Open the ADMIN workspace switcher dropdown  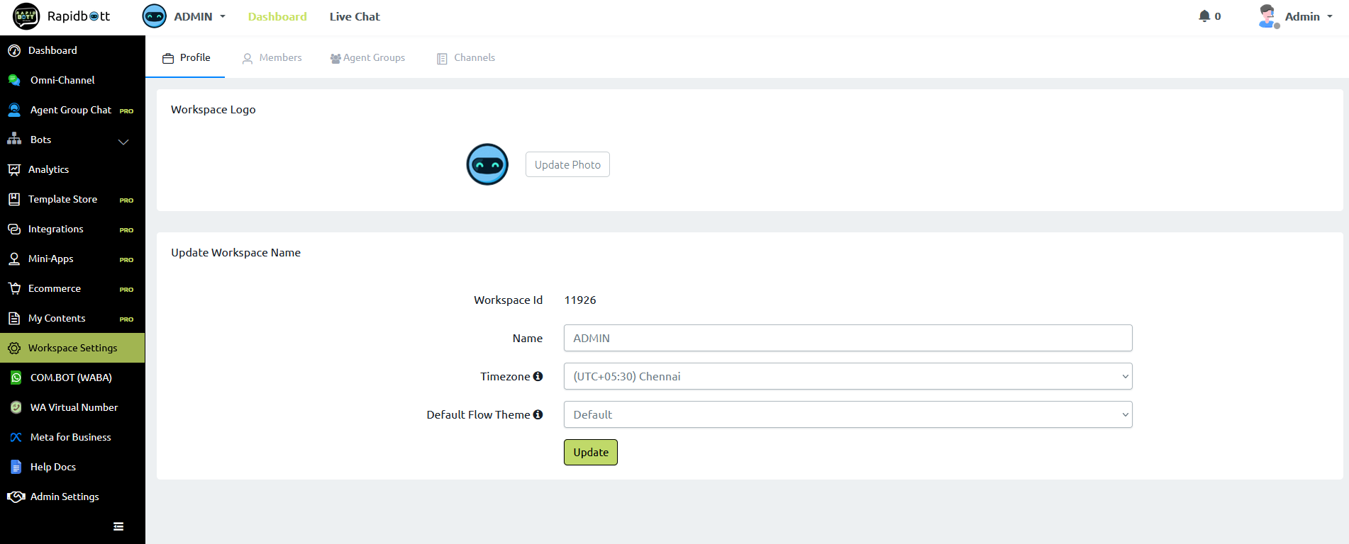point(184,16)
